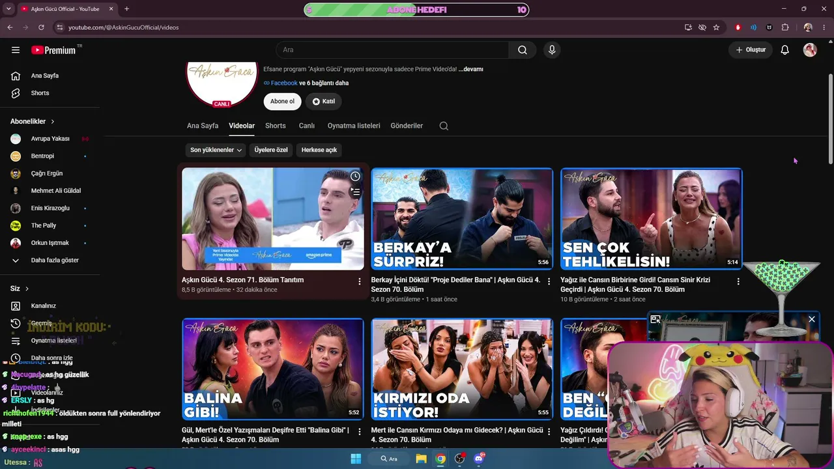
Task: Click the page vertical scrollbar
Action: coord(830,117)
